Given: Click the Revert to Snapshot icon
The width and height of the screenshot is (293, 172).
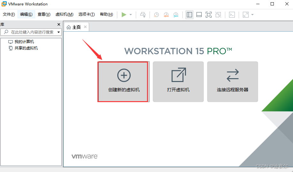Looking at the screenshot, I should (x=166, y=15).
